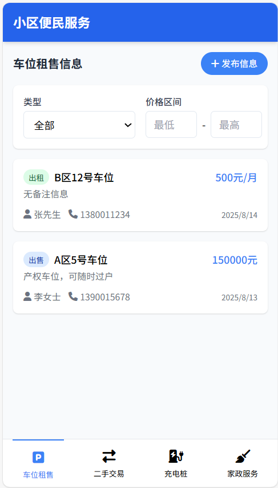278x488 pixels.
Task: Click the 发布信息 button text
Action: (x=240, y=64)
